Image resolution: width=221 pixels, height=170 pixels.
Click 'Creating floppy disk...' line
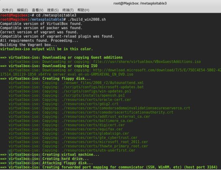coord(45,79)
